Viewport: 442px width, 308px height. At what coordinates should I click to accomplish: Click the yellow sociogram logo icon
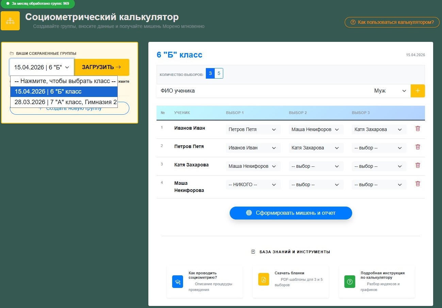pos(10,21)
